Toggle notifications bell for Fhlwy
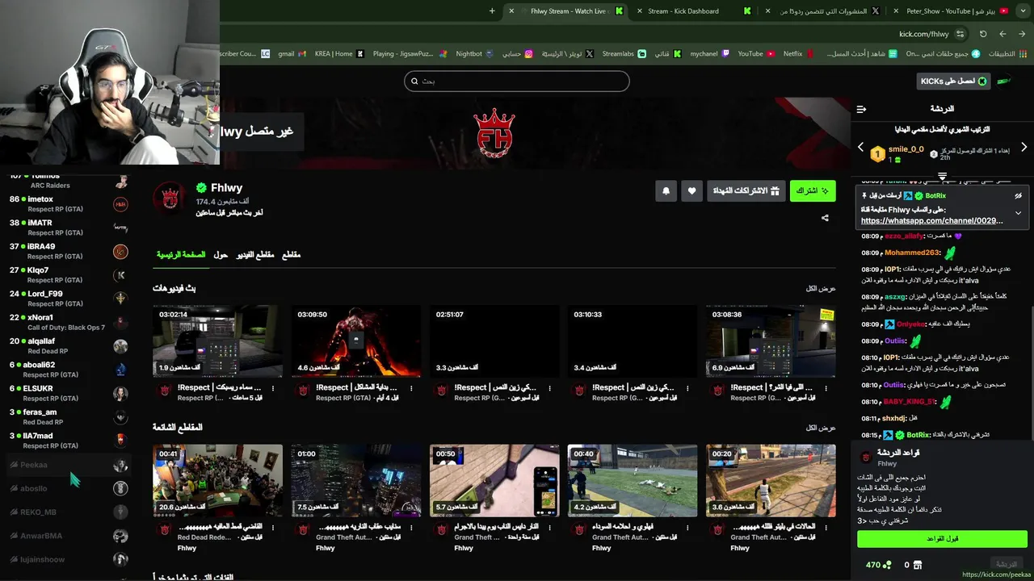Screen dimensions: 1034x581 point(666,191)
